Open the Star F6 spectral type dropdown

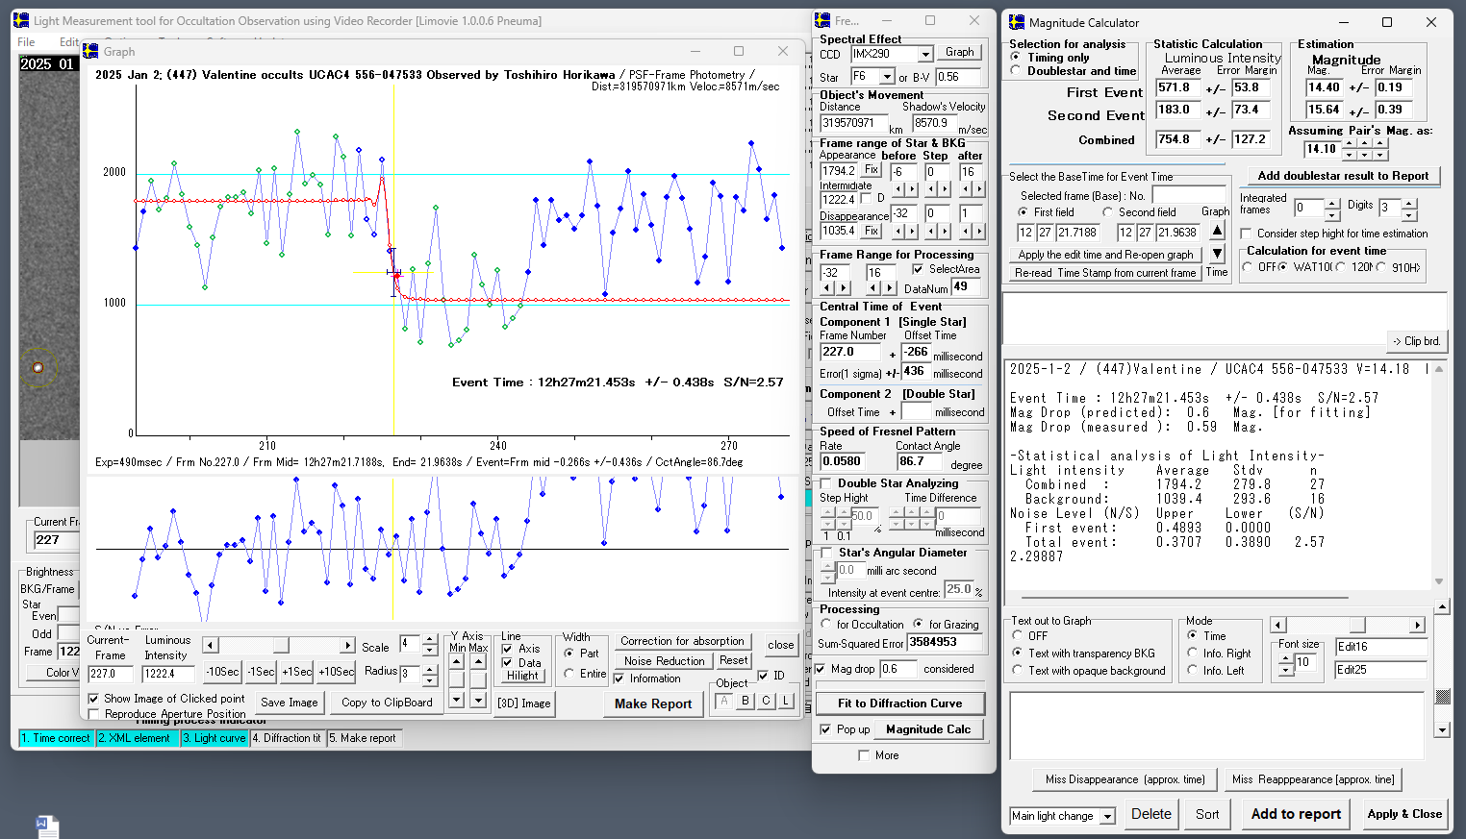(888, 77)
